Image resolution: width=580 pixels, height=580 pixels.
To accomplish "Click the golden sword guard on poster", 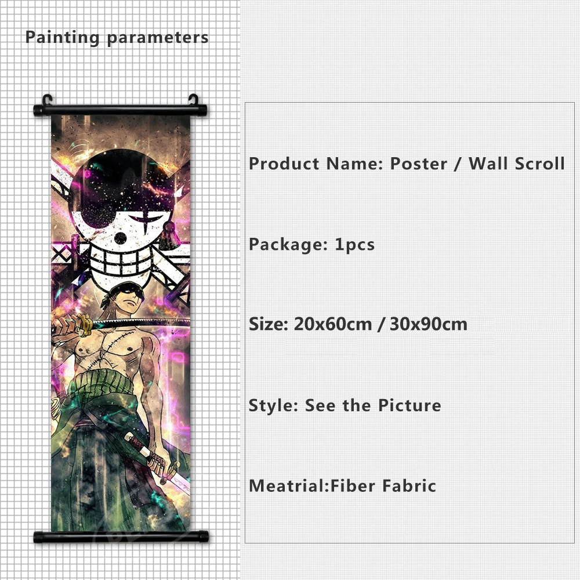I will (84, 324).
